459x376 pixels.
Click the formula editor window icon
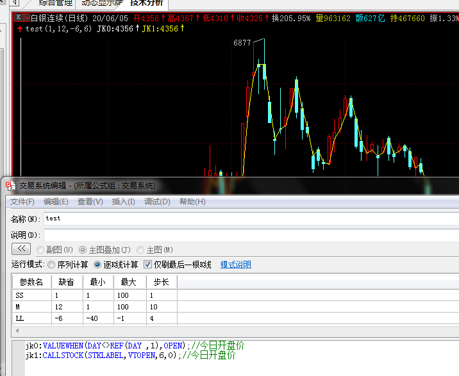pyautogui.click(x=10, y=186)
